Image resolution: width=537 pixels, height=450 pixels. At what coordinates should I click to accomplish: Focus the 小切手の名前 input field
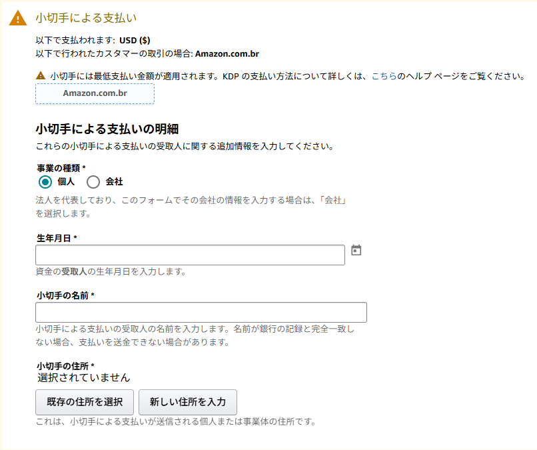[201, 312]
